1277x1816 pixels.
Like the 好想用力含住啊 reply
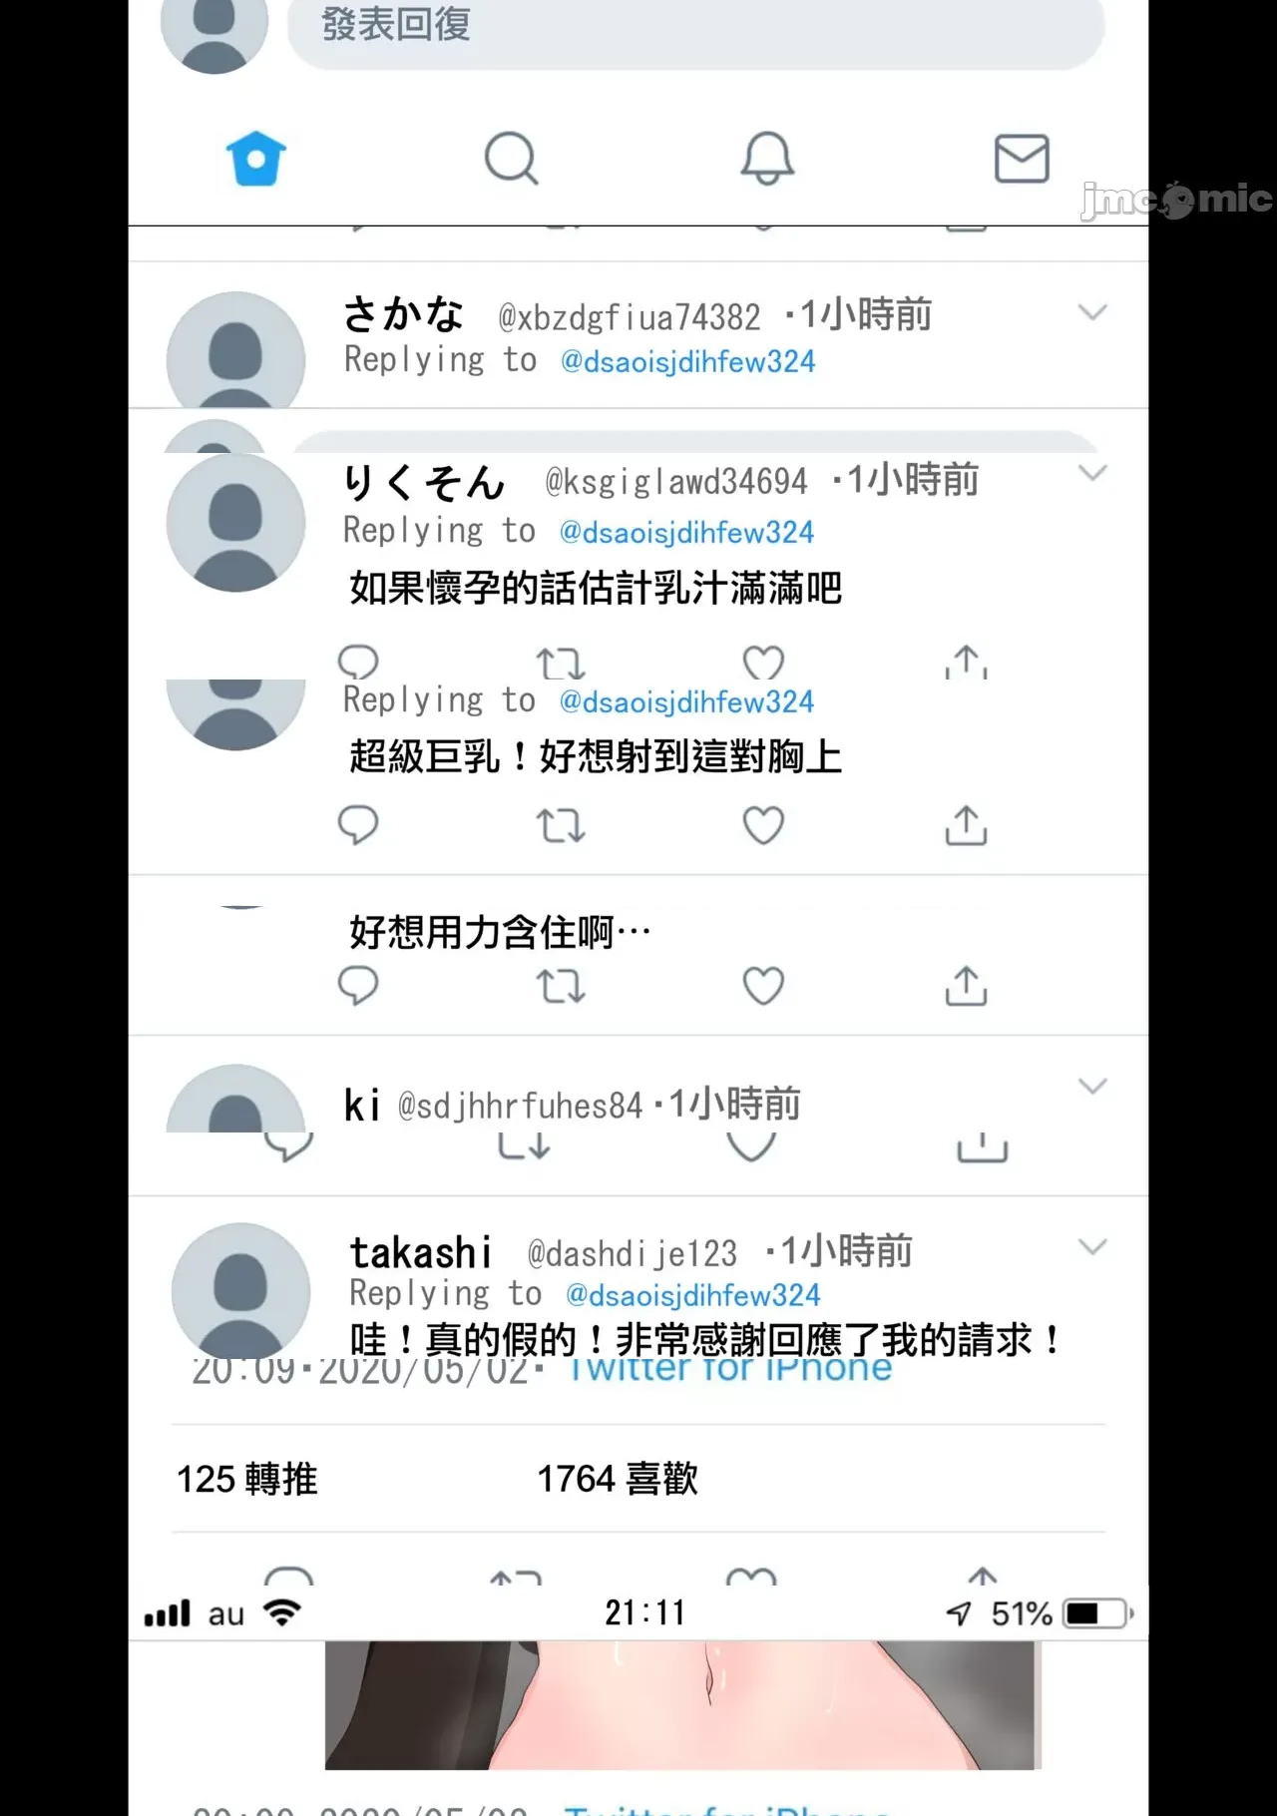click(763, 986)
